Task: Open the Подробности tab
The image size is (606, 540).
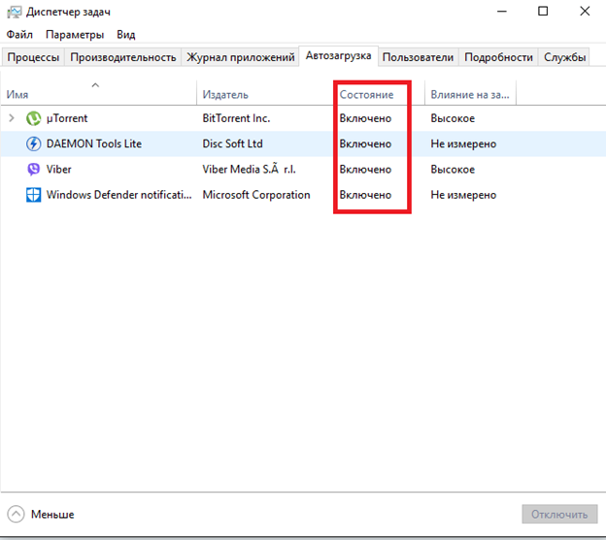Action: click(498, 57)
